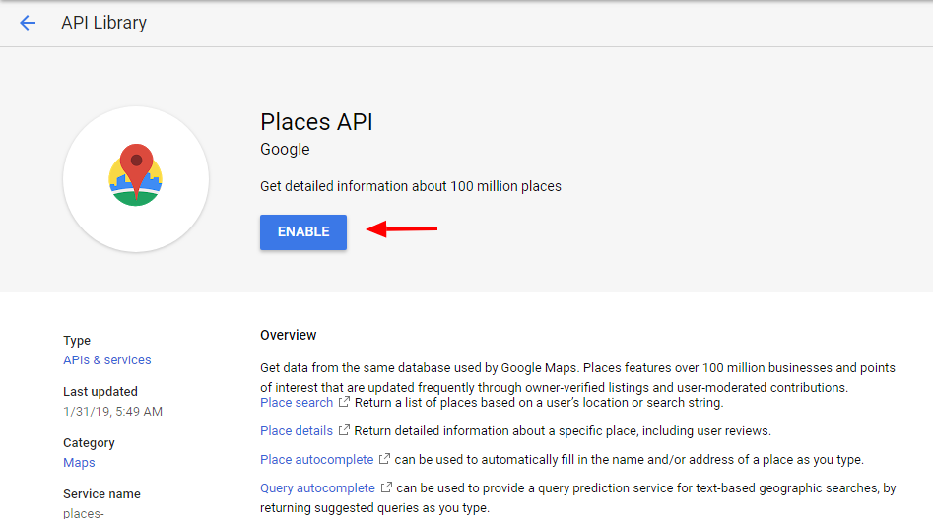The width and height of the screenshot is (933, 519).
Task: Open the Place search link
Action: 297,403
